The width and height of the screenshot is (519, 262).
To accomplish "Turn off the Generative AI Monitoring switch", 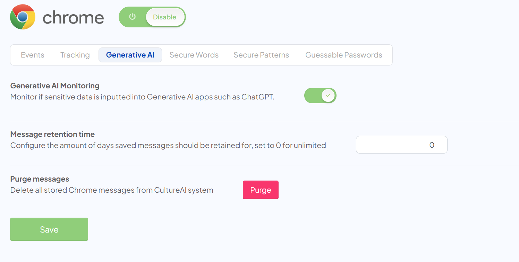I will pos(320,95).
